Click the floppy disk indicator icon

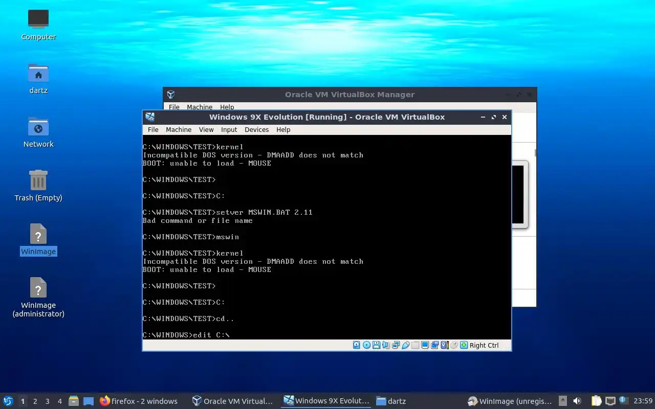[x=376, y=345]
